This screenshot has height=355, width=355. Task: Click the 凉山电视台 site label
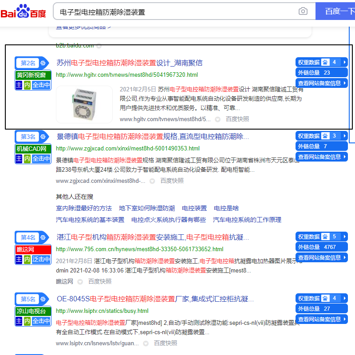pos(33,311)
